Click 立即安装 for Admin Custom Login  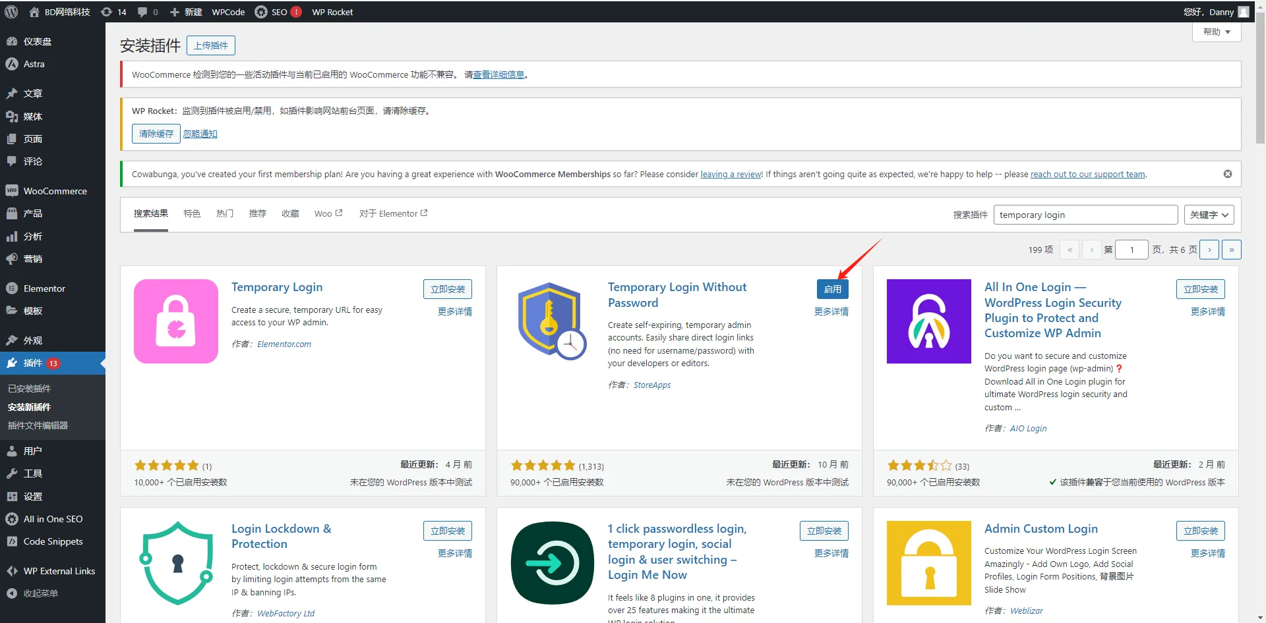[1201, 531]
